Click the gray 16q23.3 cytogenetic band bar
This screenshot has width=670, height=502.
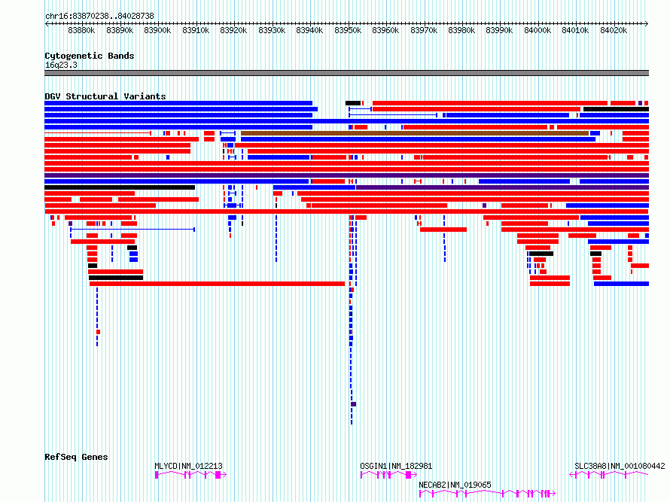point(346,73)
